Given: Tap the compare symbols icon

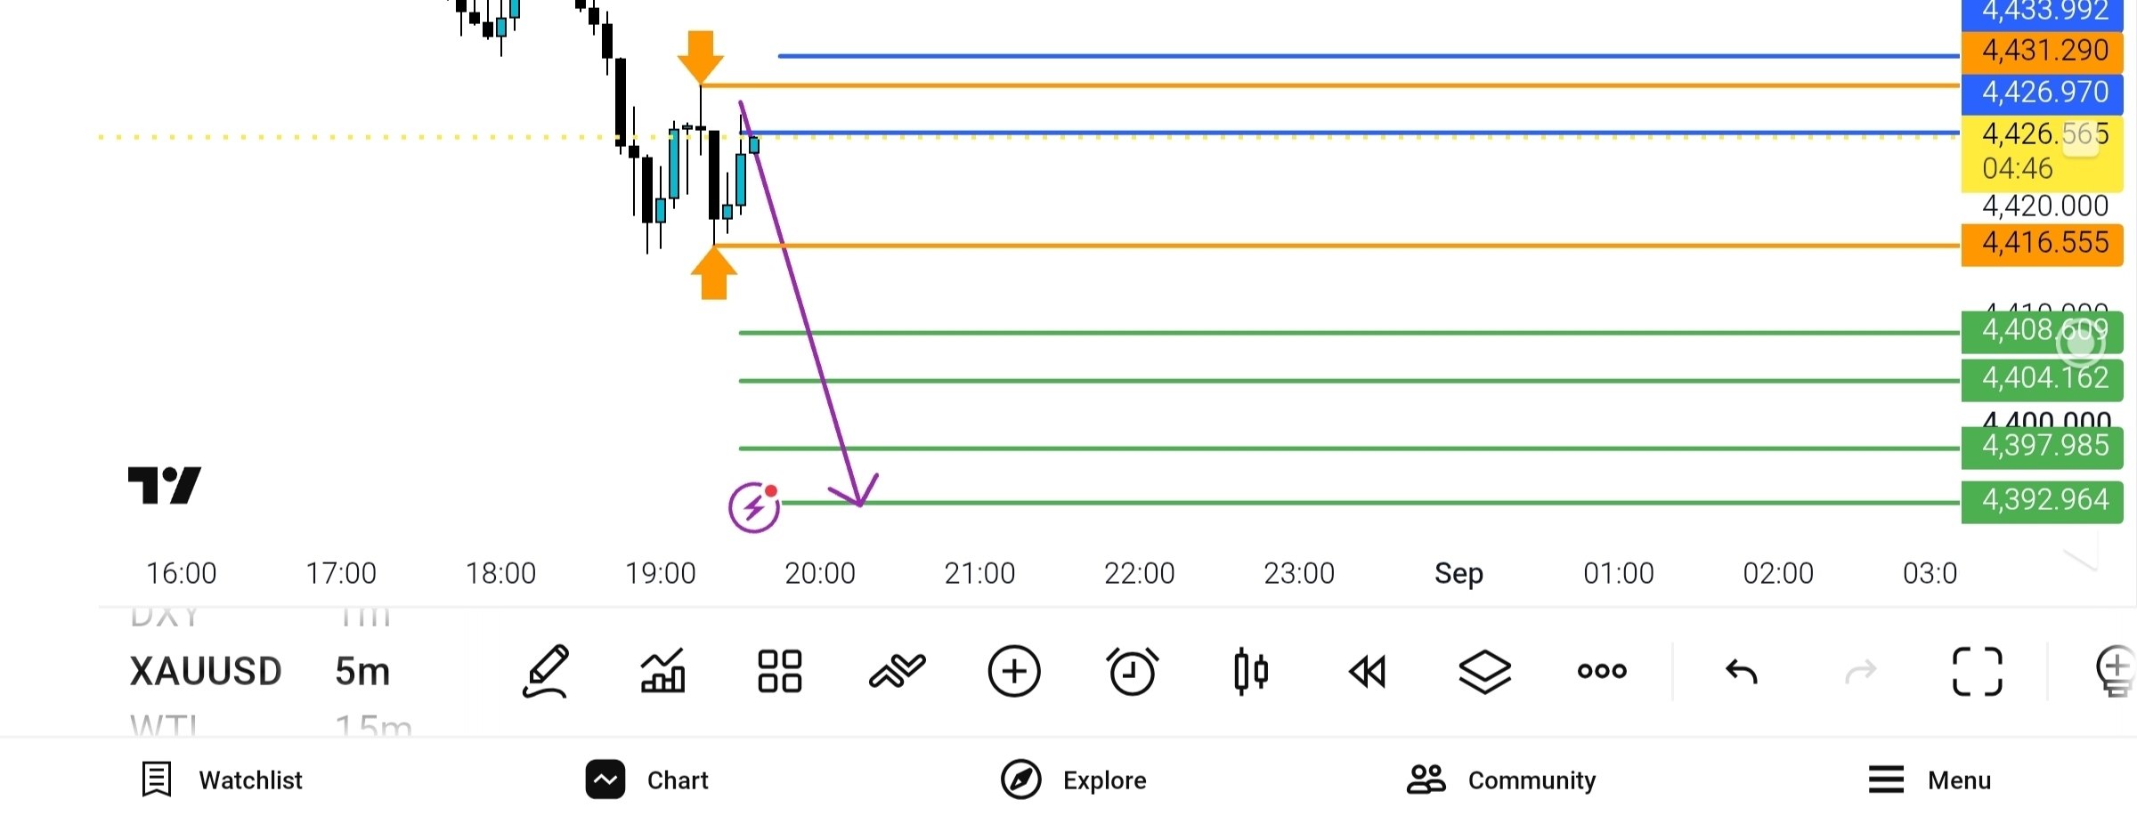Looking at the screenshot, I should click(897, 671).
